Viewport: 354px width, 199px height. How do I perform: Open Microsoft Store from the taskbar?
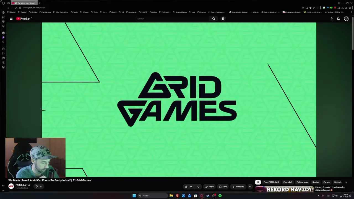(196, 196)
